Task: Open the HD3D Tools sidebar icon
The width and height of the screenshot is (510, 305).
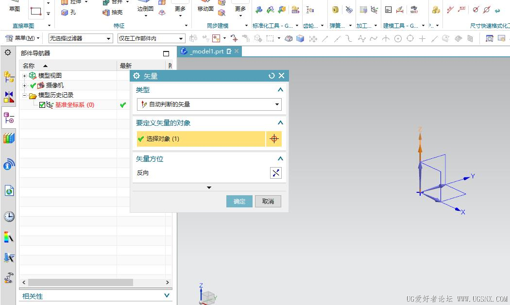Action: coord(9,164)
